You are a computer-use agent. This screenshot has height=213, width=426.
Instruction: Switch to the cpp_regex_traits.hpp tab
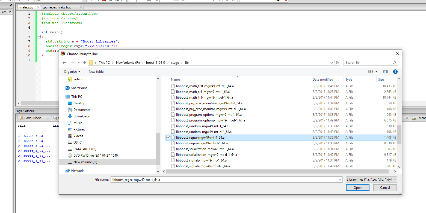[x=61, y=7]
